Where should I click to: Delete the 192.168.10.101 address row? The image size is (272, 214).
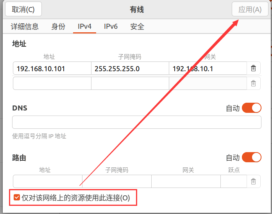coord(253,68)
